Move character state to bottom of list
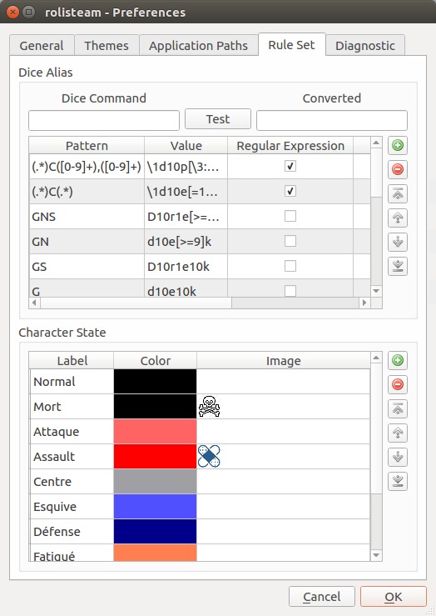436x616 pixels. click(x=398, y=481)
